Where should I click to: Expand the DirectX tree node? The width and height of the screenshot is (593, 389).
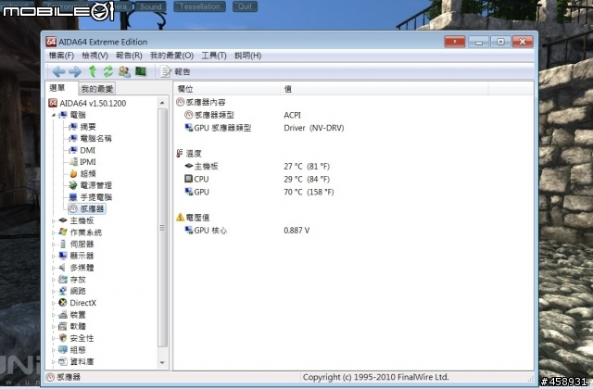click(54, 303)
